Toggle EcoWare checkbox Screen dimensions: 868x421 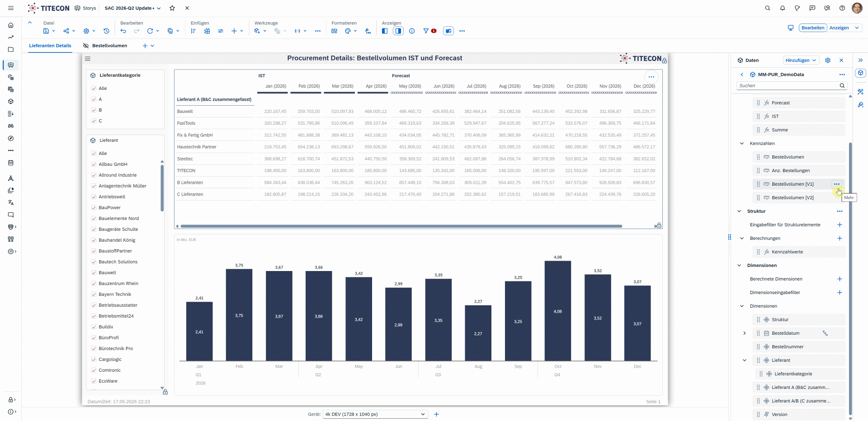94,381
